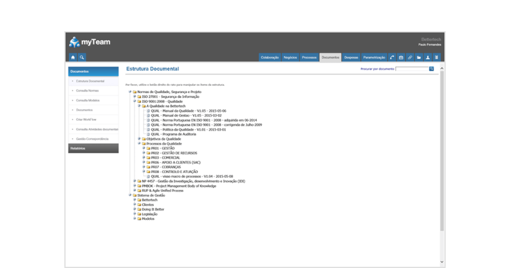Click the magnifier icon beside home
Screen dimensions: 510x268
pyautogui.click(x=82, y=58)
